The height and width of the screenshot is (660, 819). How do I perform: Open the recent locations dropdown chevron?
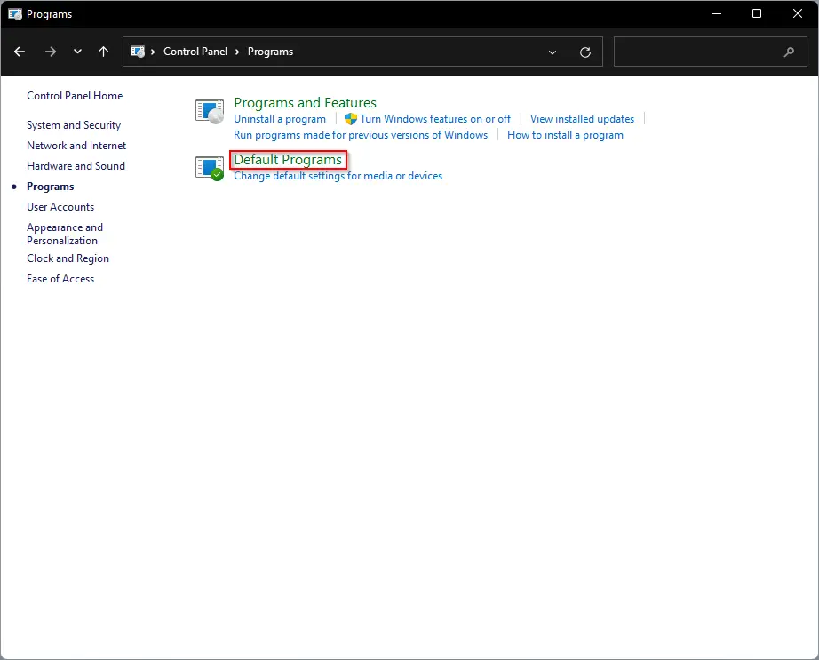(x=77, y=52)
